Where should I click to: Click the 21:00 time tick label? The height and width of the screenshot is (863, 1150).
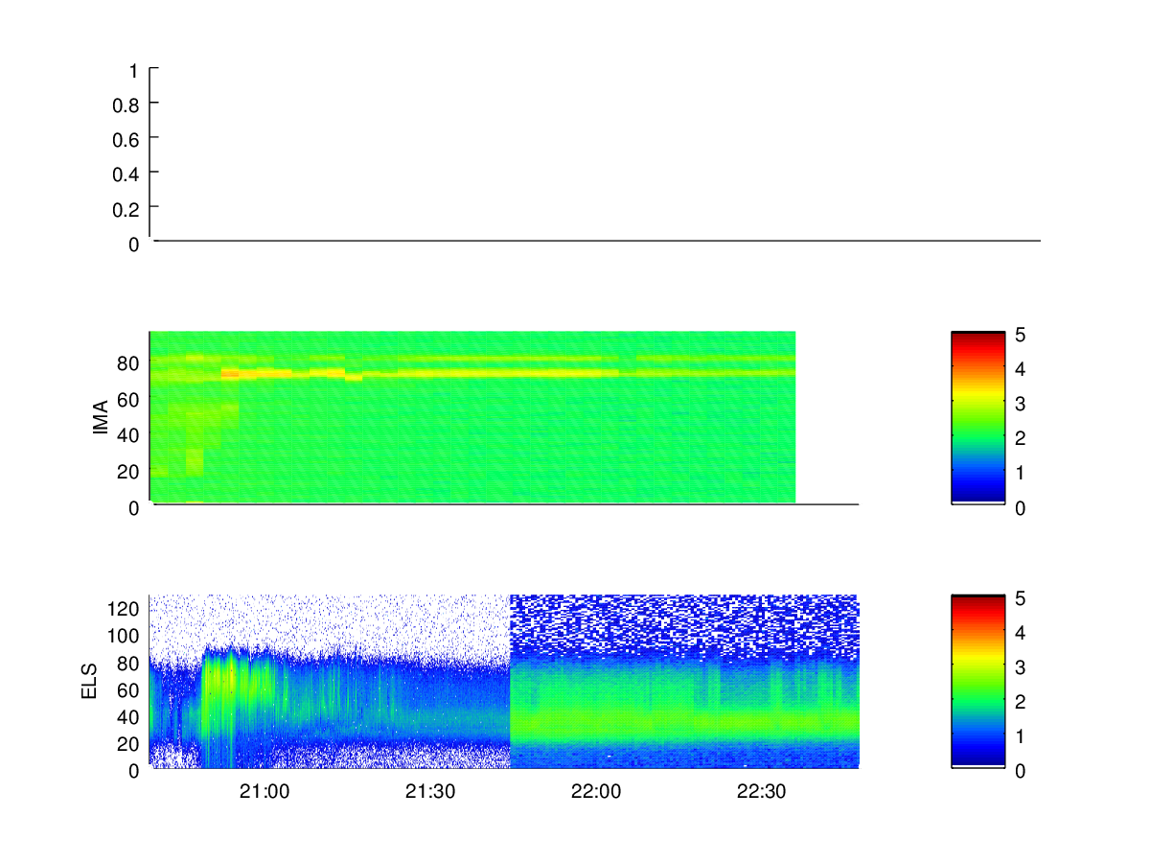(x=264, y=792)
